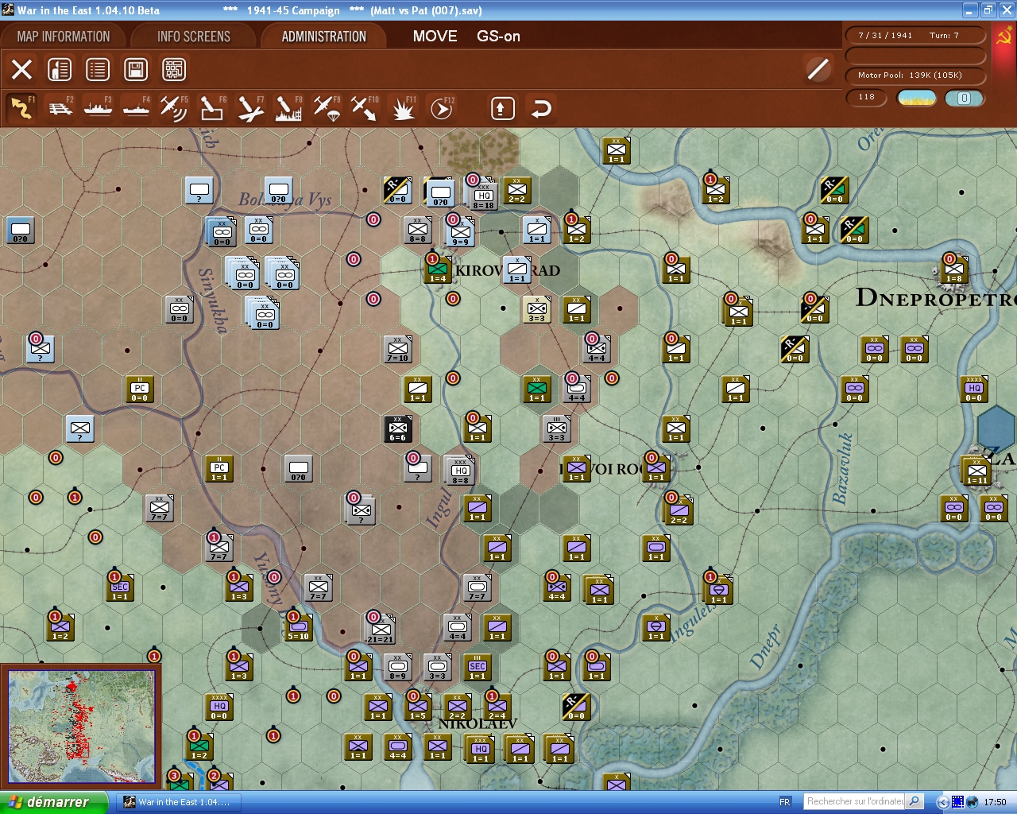Click the blue zero counter indicator
This screenshot has height=814, width=1017.
coord(964,98)
